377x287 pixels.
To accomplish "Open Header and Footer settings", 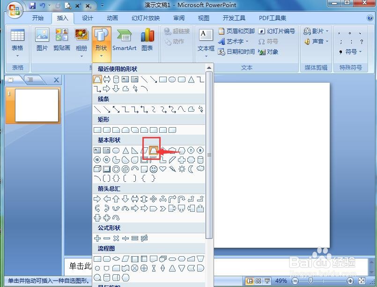I will 238,31.
